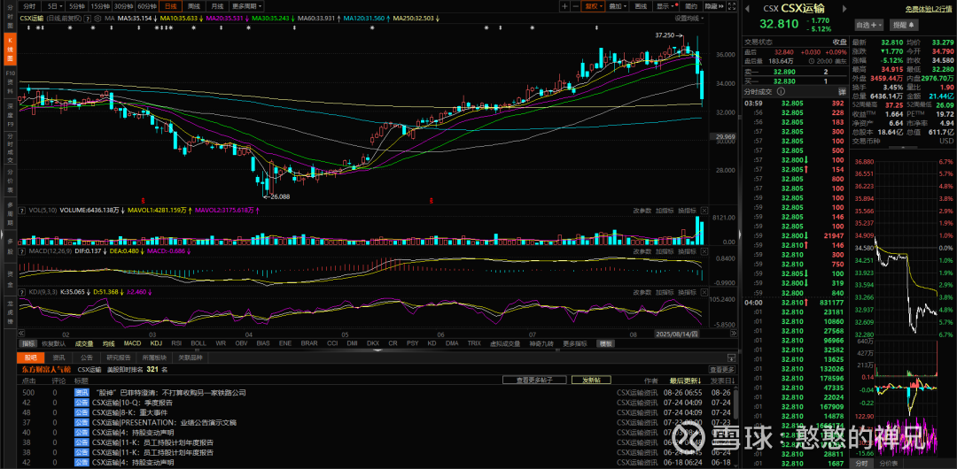
Task: Open the 复权 dropdown
Action: tap(594, 5)
